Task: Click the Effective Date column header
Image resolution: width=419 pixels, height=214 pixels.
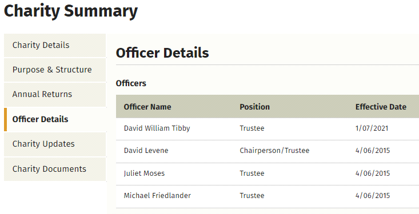Action: [x=381, y=107]
